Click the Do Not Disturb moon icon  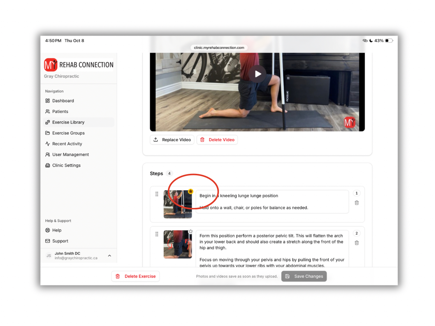371,41
